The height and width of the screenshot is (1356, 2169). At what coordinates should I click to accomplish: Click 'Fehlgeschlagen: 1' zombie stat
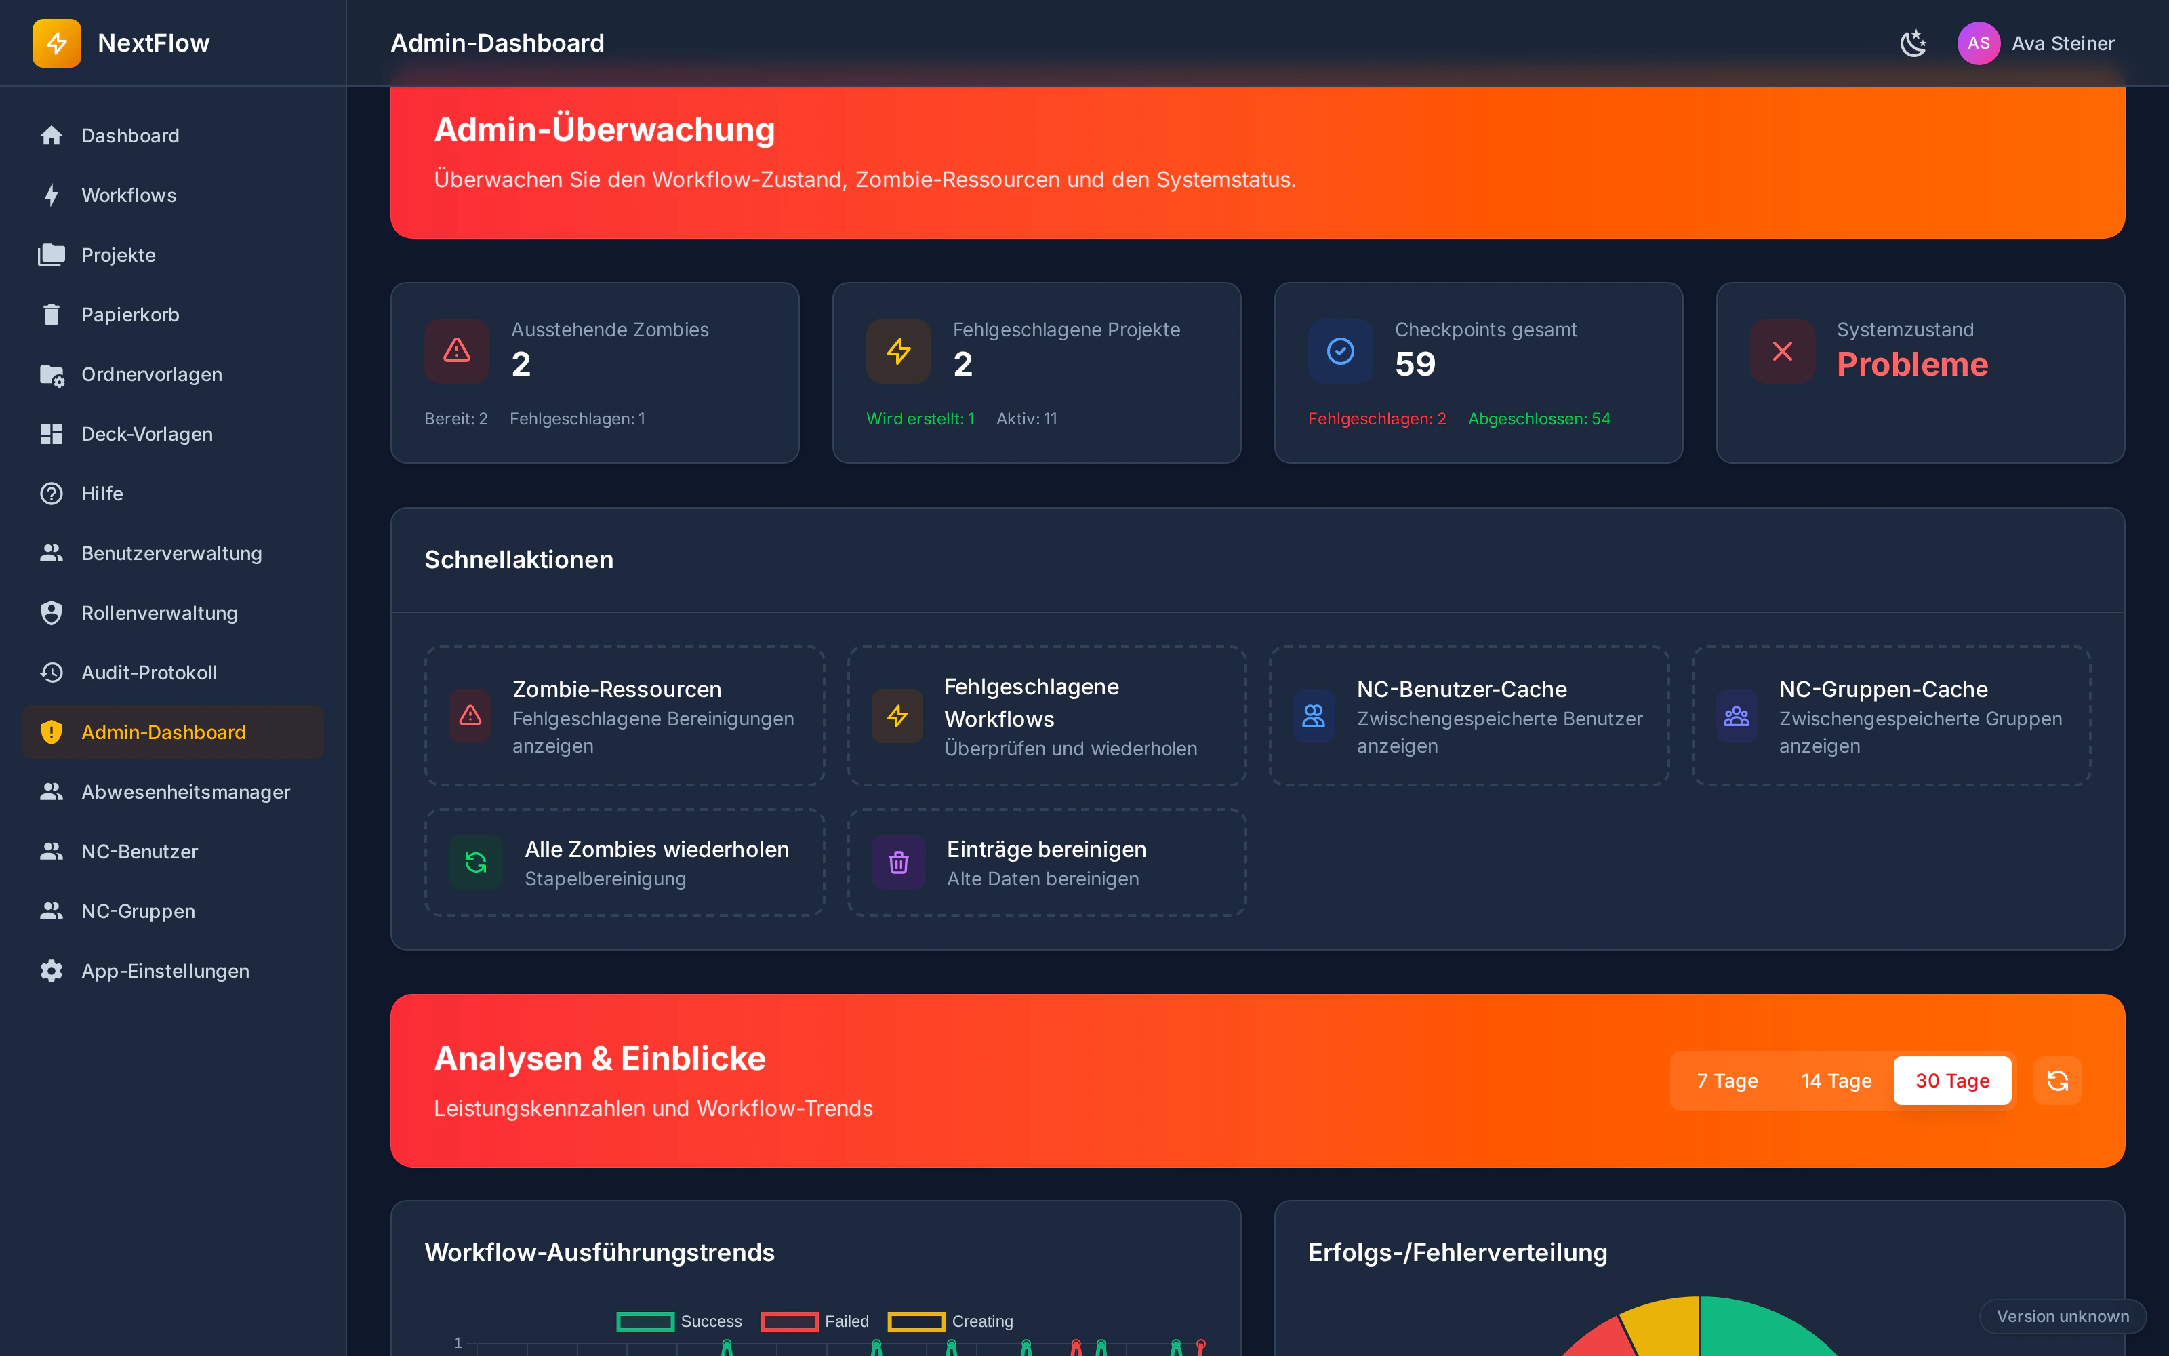pyautogui.click(x=577, y=419)
